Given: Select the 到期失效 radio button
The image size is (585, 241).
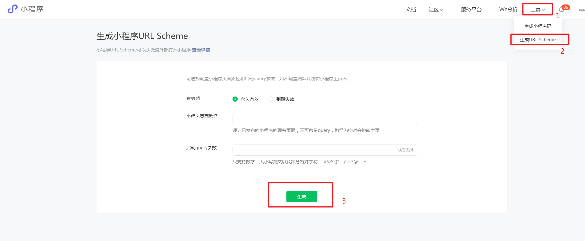Looking at the screenshot, I should tap(271, 99).
